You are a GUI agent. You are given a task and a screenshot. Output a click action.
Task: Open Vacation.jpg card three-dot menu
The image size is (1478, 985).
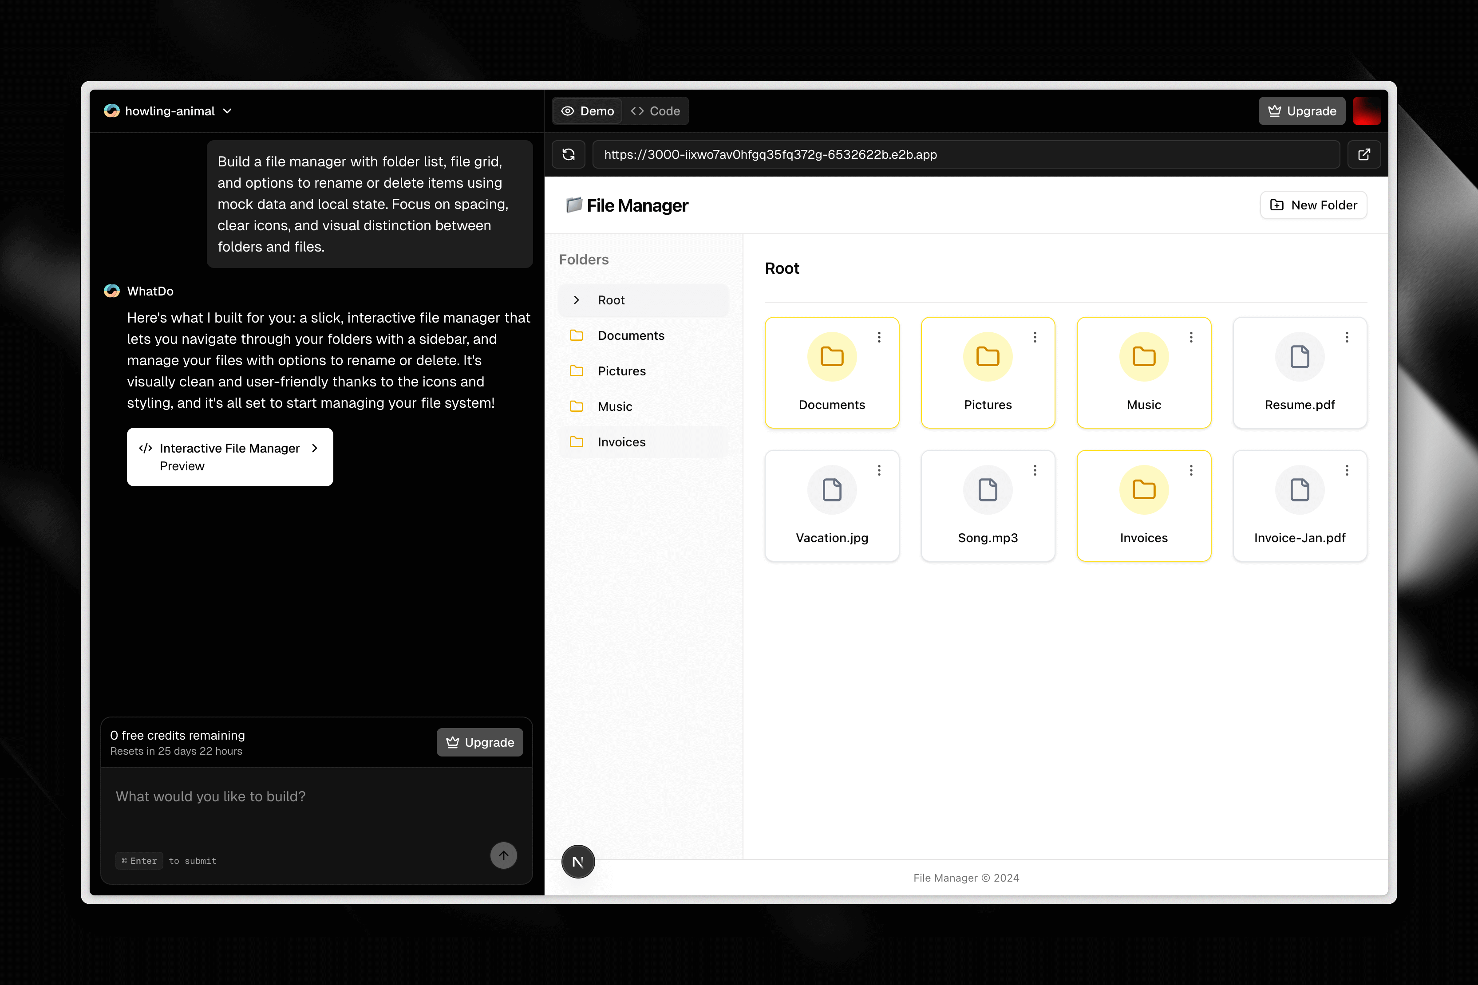[879, 470]
